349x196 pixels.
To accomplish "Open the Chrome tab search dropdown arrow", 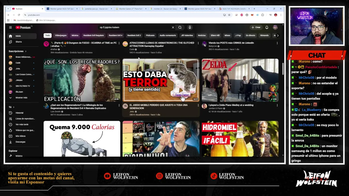I will coord(8,9).
